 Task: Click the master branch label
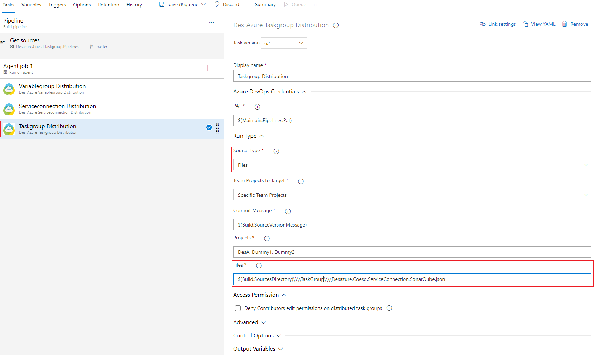pyautogui.click(x=101, y=47)
